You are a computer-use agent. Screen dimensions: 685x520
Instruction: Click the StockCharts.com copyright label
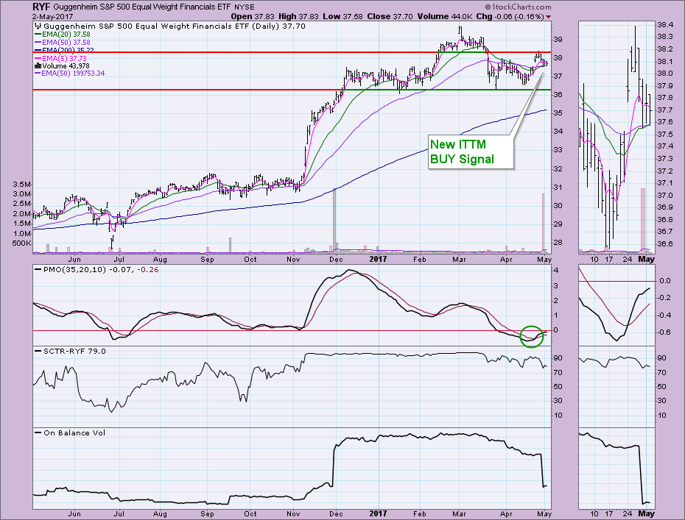pyautogui.click(x=518, y=7)
